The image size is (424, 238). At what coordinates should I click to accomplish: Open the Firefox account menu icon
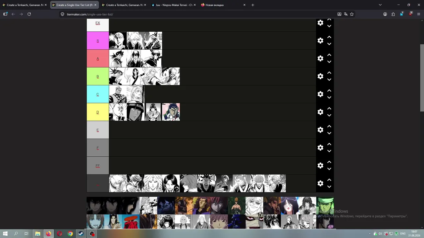coord(385,14)
